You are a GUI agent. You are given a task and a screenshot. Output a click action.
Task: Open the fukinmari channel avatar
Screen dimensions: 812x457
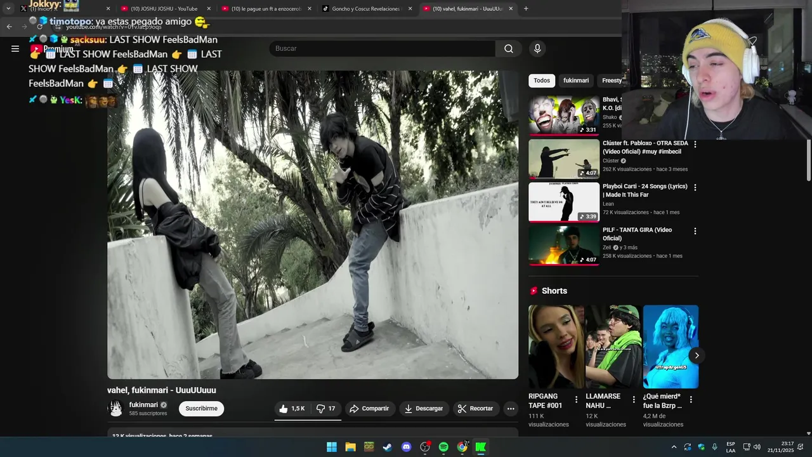click(x=115, y=409)
